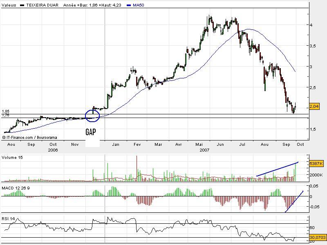The height and width of the screenshot is (245, 327).
Task: Click the 2006 year label
Action: (53, 150)
